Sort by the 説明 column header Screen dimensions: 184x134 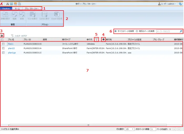[x=45, y=40]
